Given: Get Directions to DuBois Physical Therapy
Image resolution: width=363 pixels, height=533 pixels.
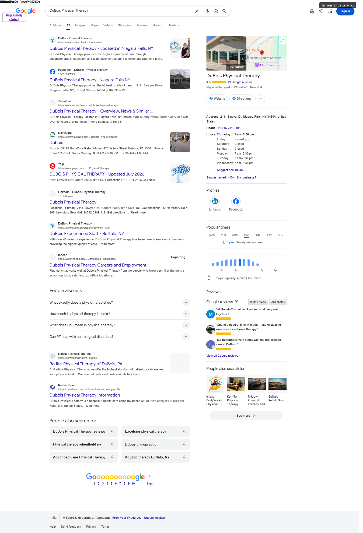Looking at the screenshot, I should click(x=242, y=99).
